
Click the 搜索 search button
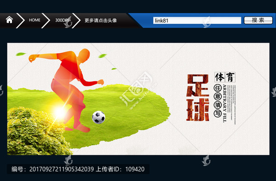258,20
